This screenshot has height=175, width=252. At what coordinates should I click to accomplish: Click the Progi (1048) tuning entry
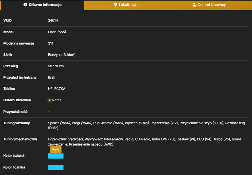point(81,123)
